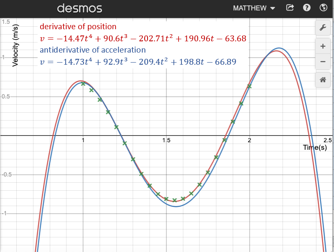Expand the MATTHEW account dropdown

pyautogui.click(x=254, y=8)
